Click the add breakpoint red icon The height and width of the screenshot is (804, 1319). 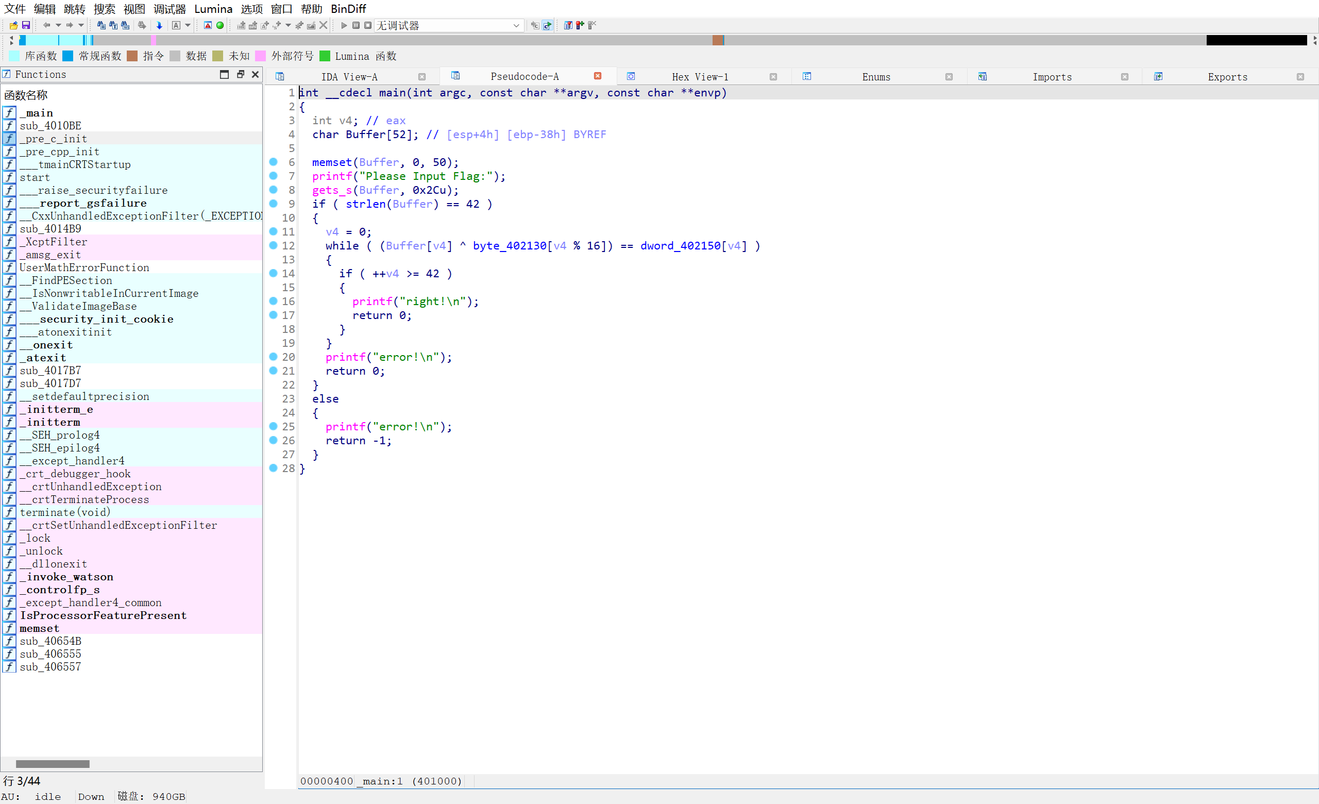tap(580, 25)
